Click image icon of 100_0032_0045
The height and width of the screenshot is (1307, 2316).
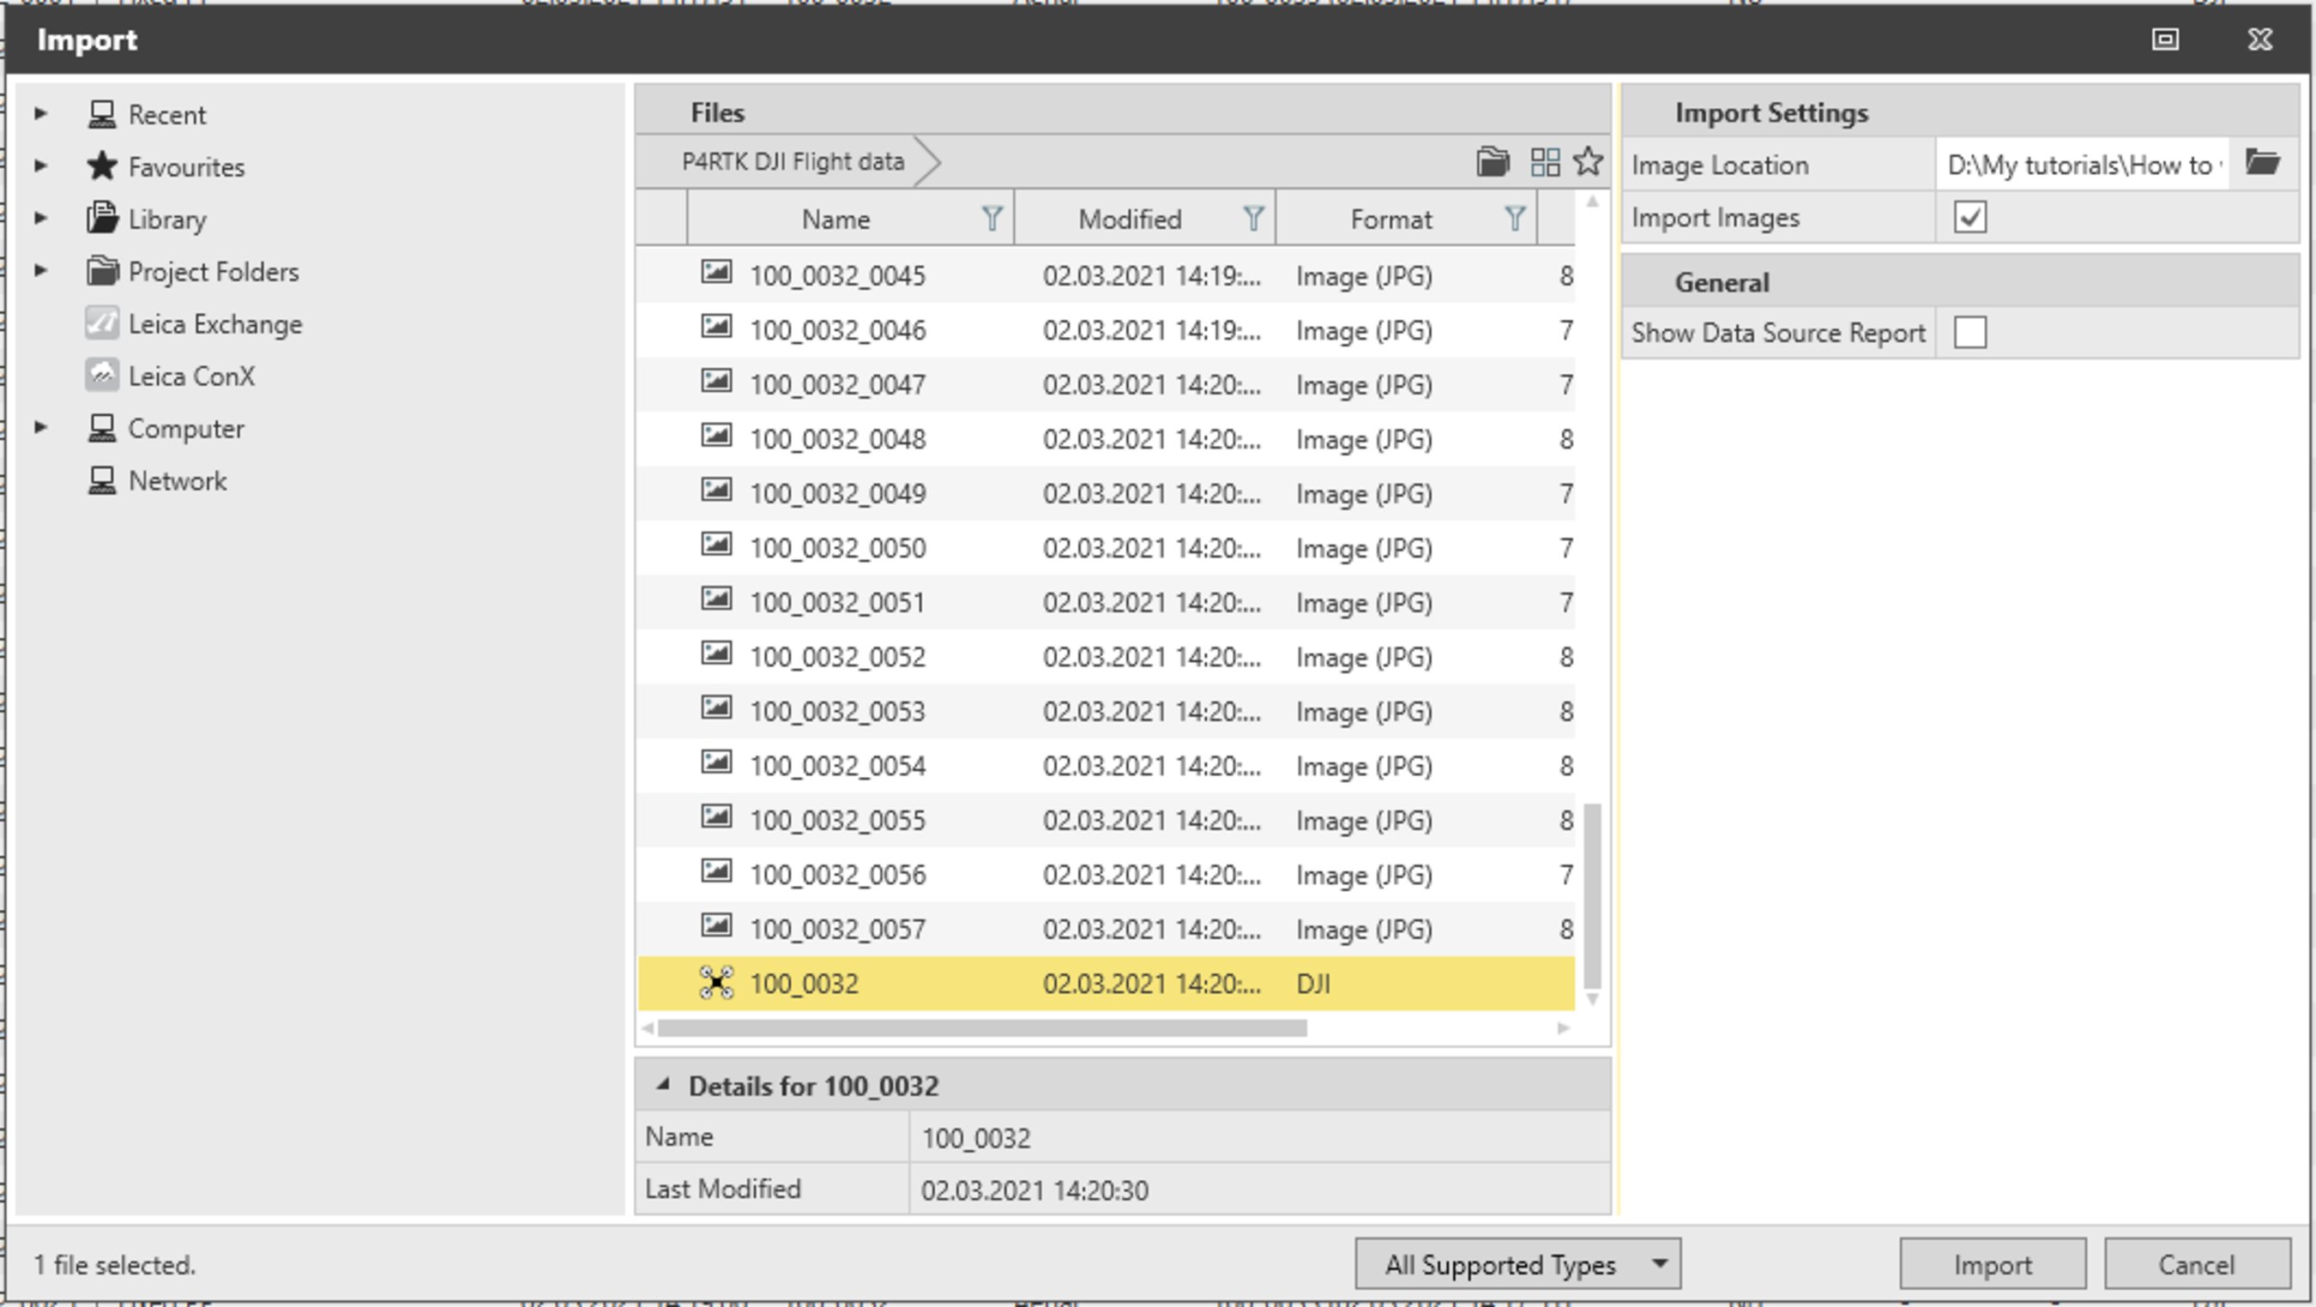[x=716, y=272]
